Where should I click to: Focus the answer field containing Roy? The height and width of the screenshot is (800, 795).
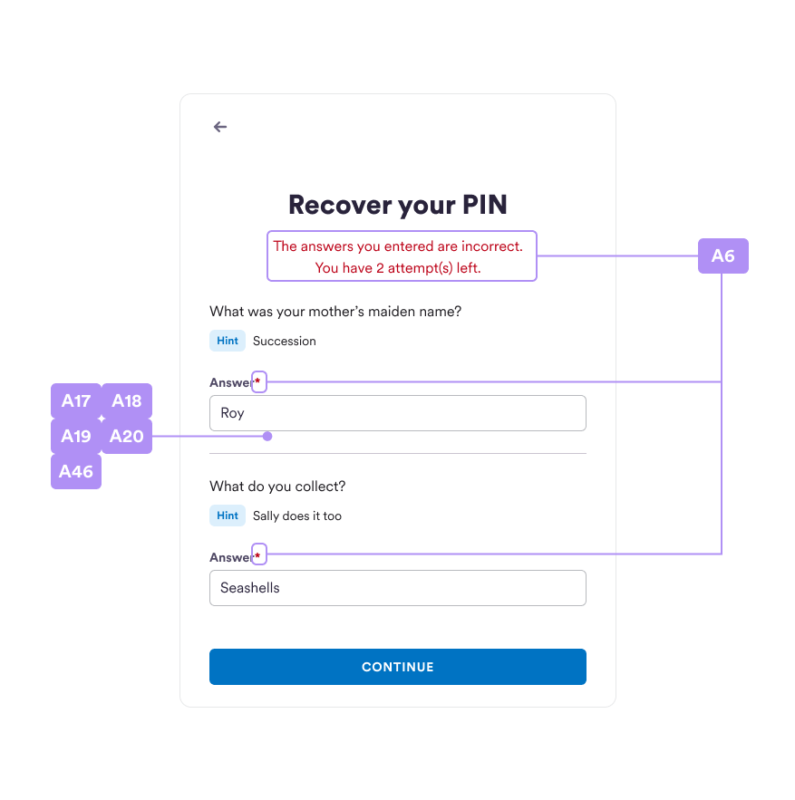397,413
